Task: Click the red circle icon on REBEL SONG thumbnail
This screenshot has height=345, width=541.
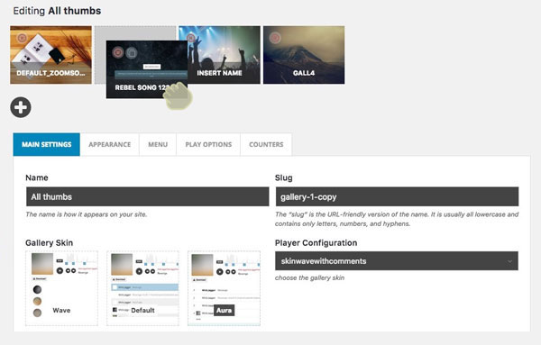Action: (x=118, y=52)
